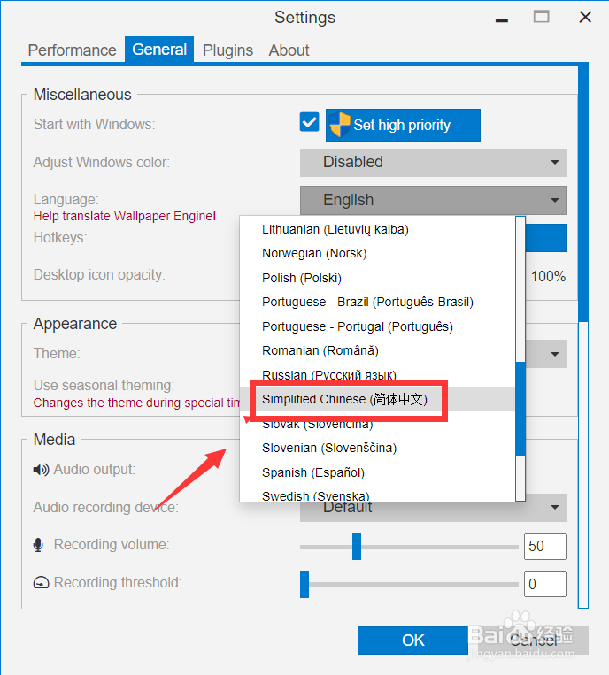
Task: Choose Slovenian (Slovenščina) option
Action: (x=377, y=448)
